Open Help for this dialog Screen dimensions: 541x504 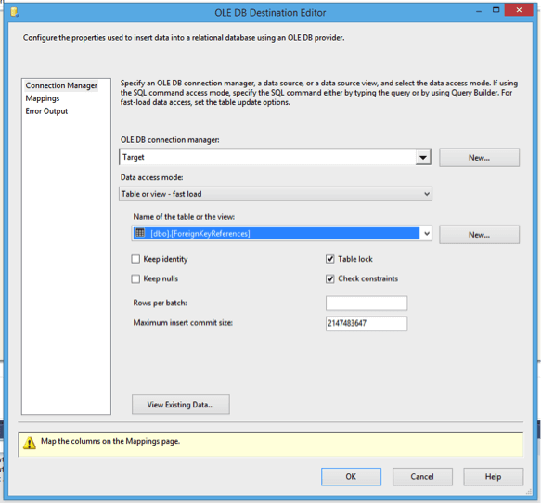click(x=493, y=477)
